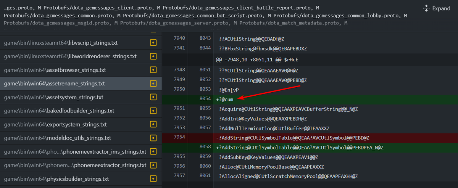Open libvscript_strings.txt in file list
Image resolution: width=458 pixels, height=188 pixels.
(x=81, y=43)
